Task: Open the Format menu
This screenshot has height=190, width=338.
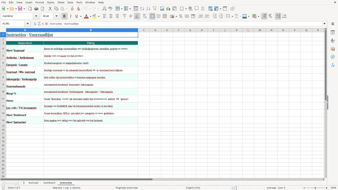Action: 40,2
